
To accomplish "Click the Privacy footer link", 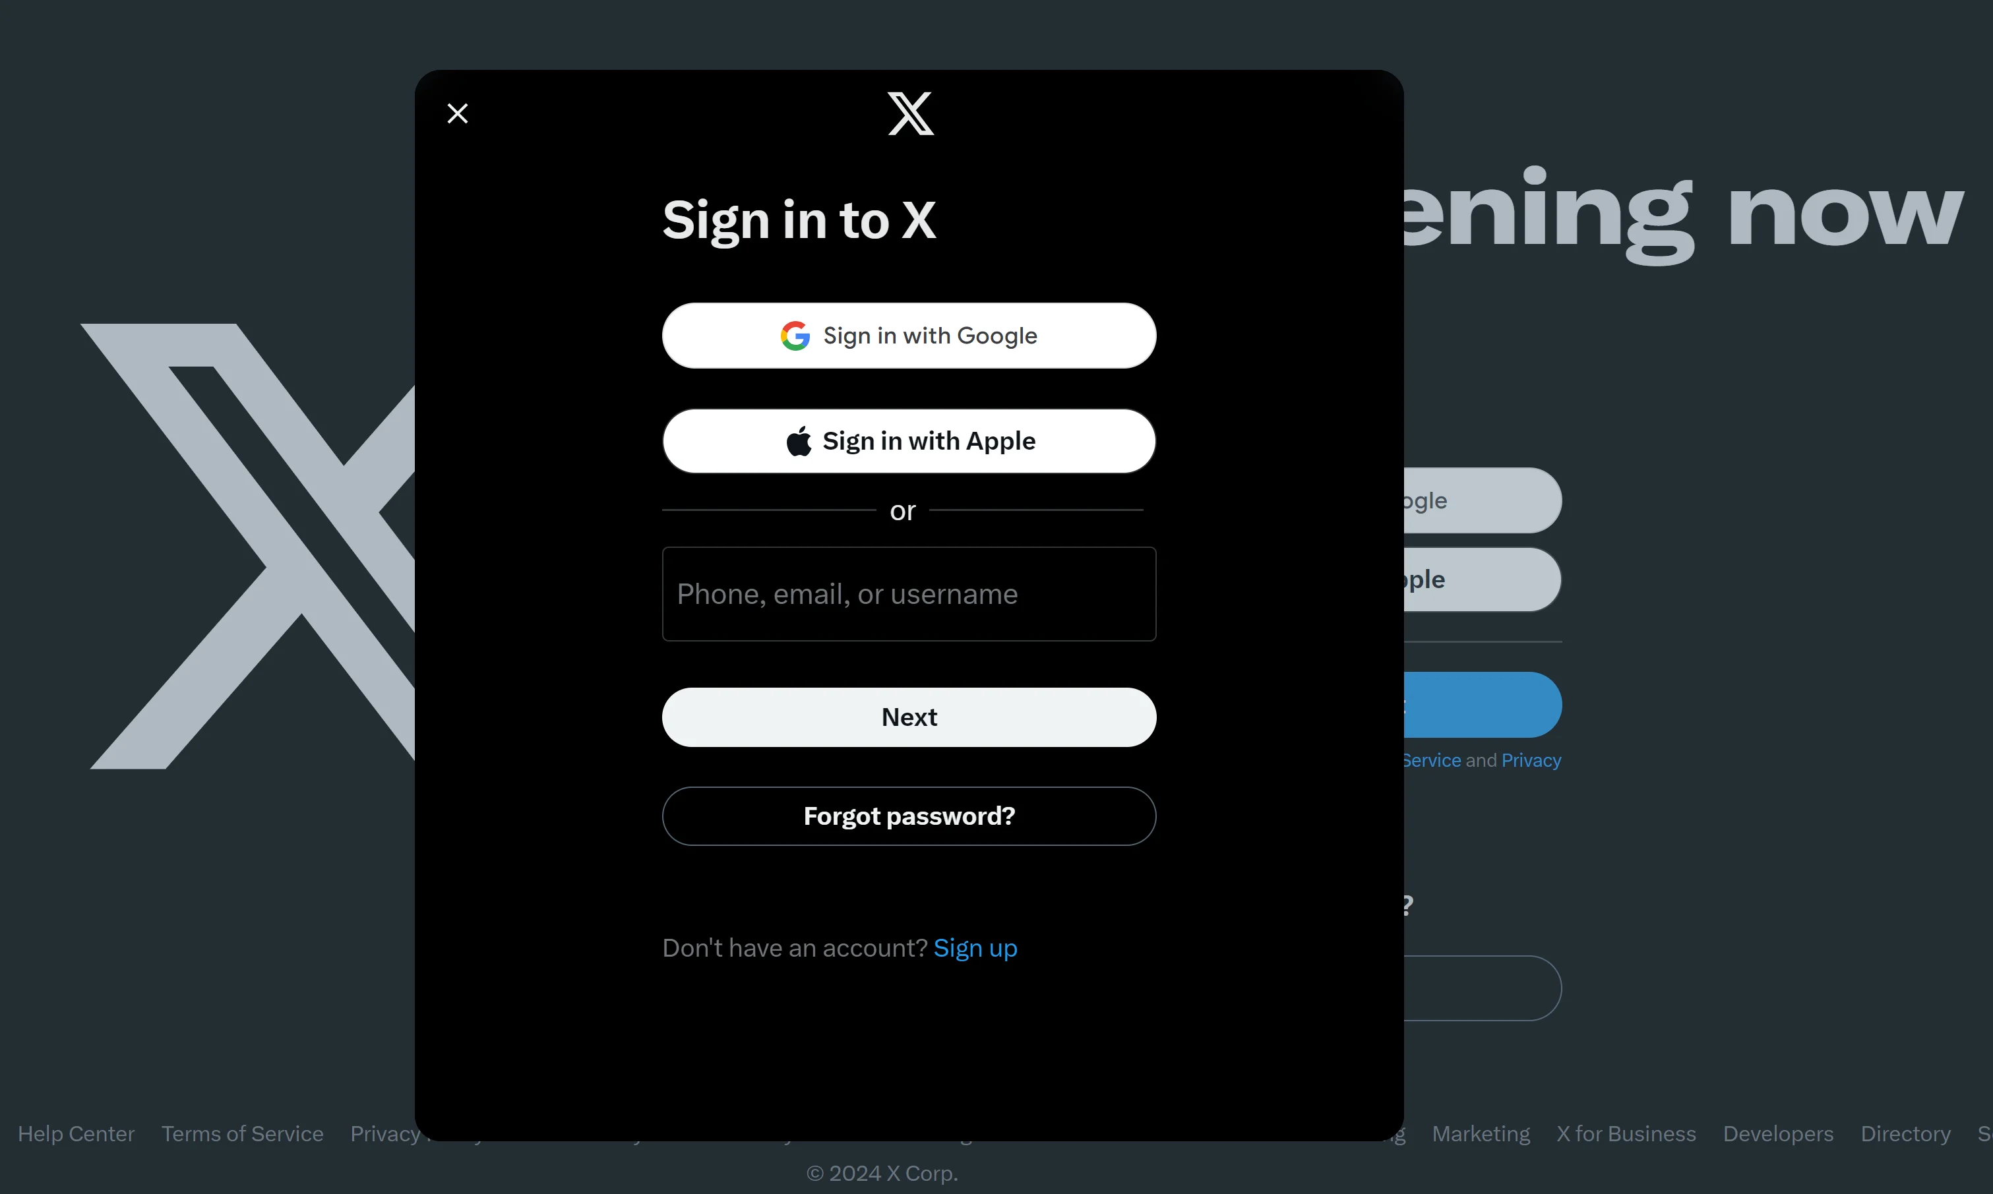I will click(391, 1133).
